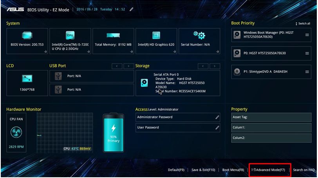Select the User Password row

pyautogui.click(x=178, y=128)
